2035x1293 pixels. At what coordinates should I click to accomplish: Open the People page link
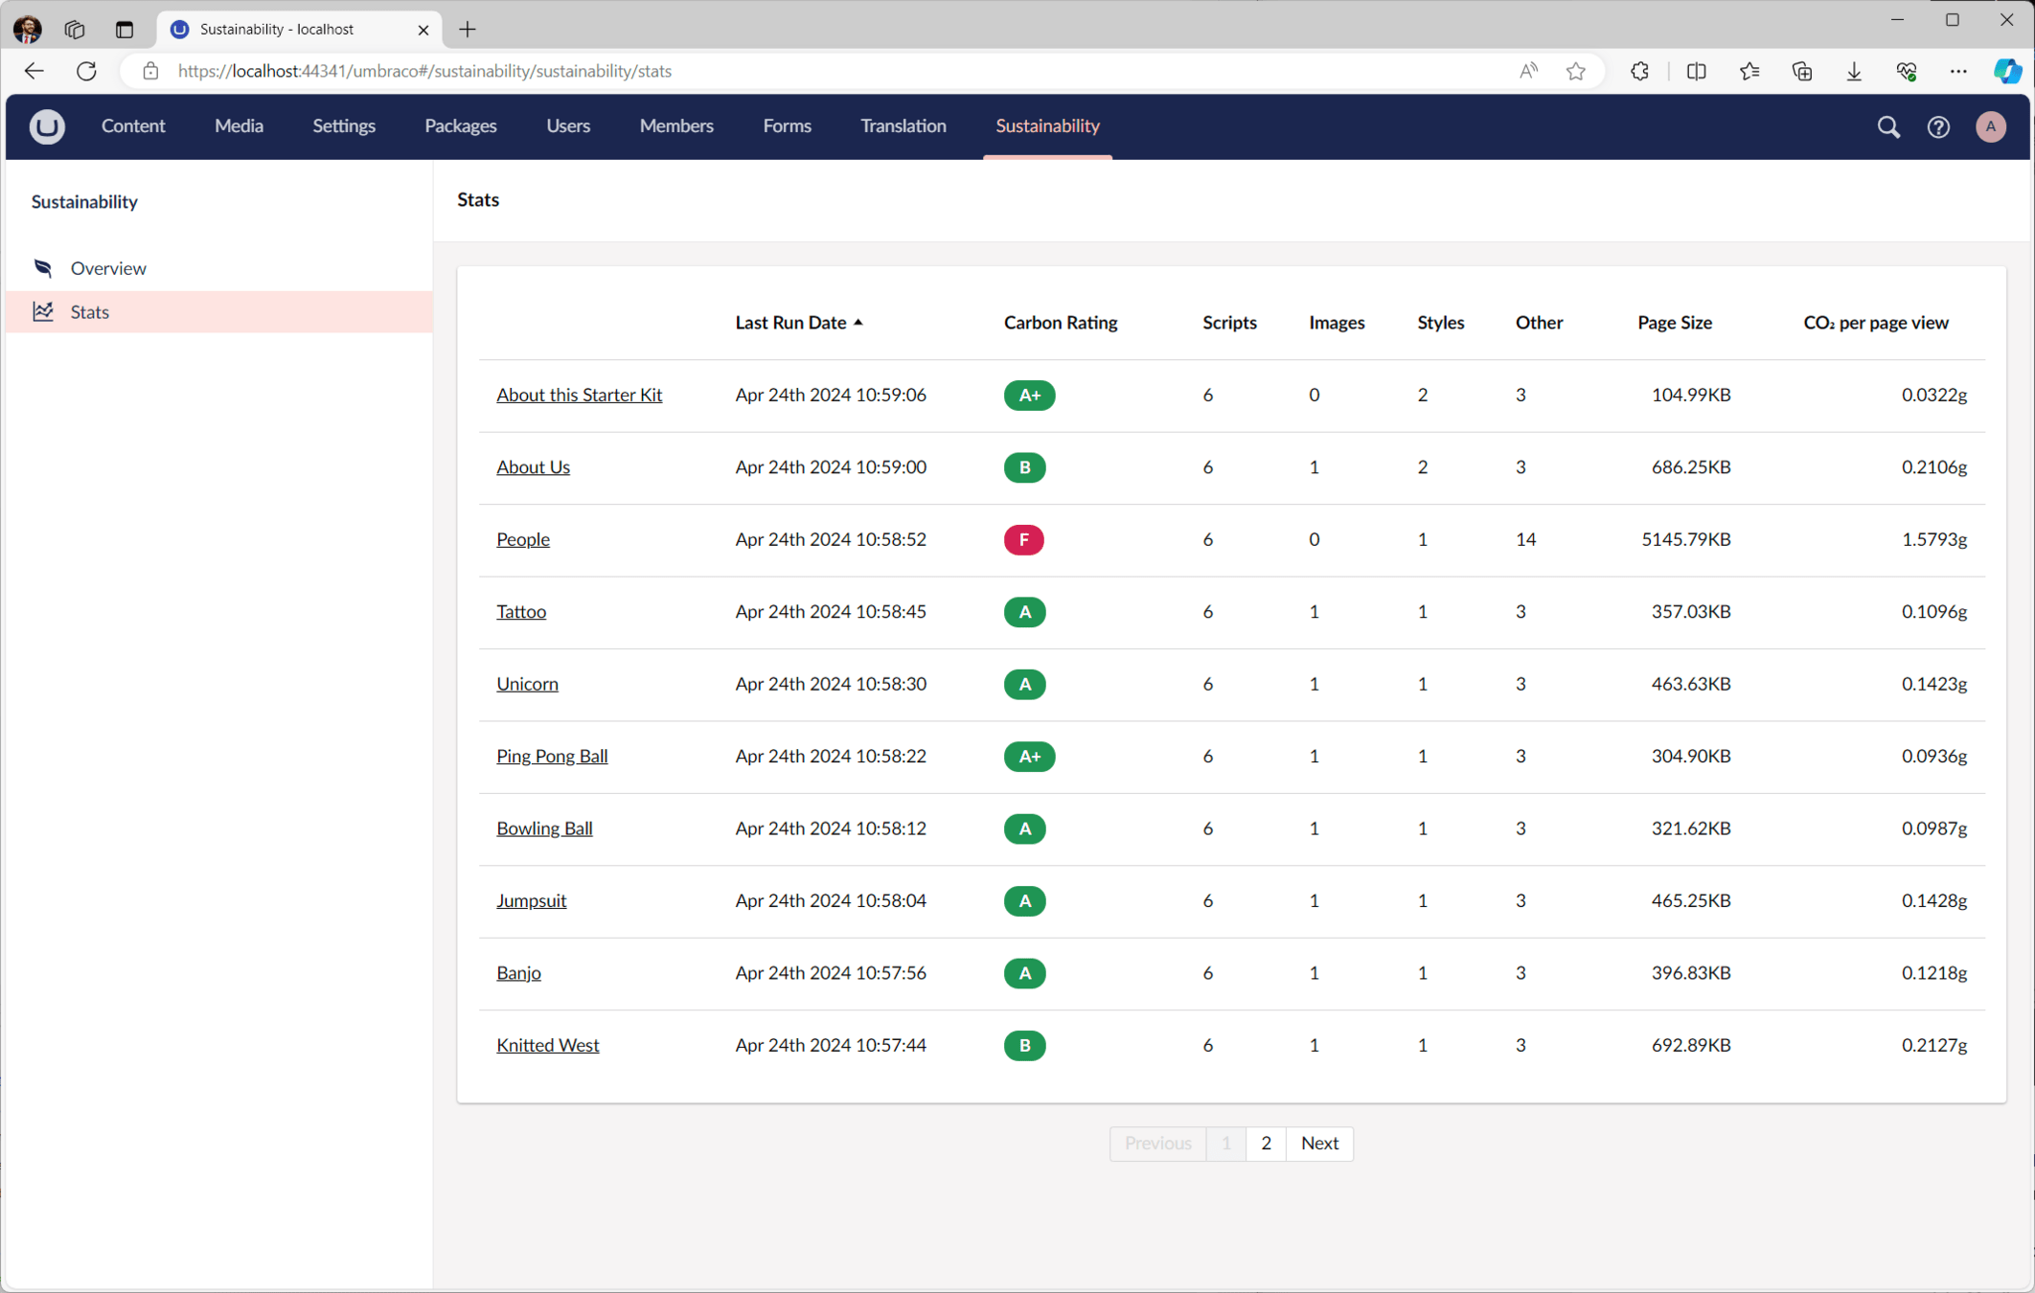coord(522,539)
